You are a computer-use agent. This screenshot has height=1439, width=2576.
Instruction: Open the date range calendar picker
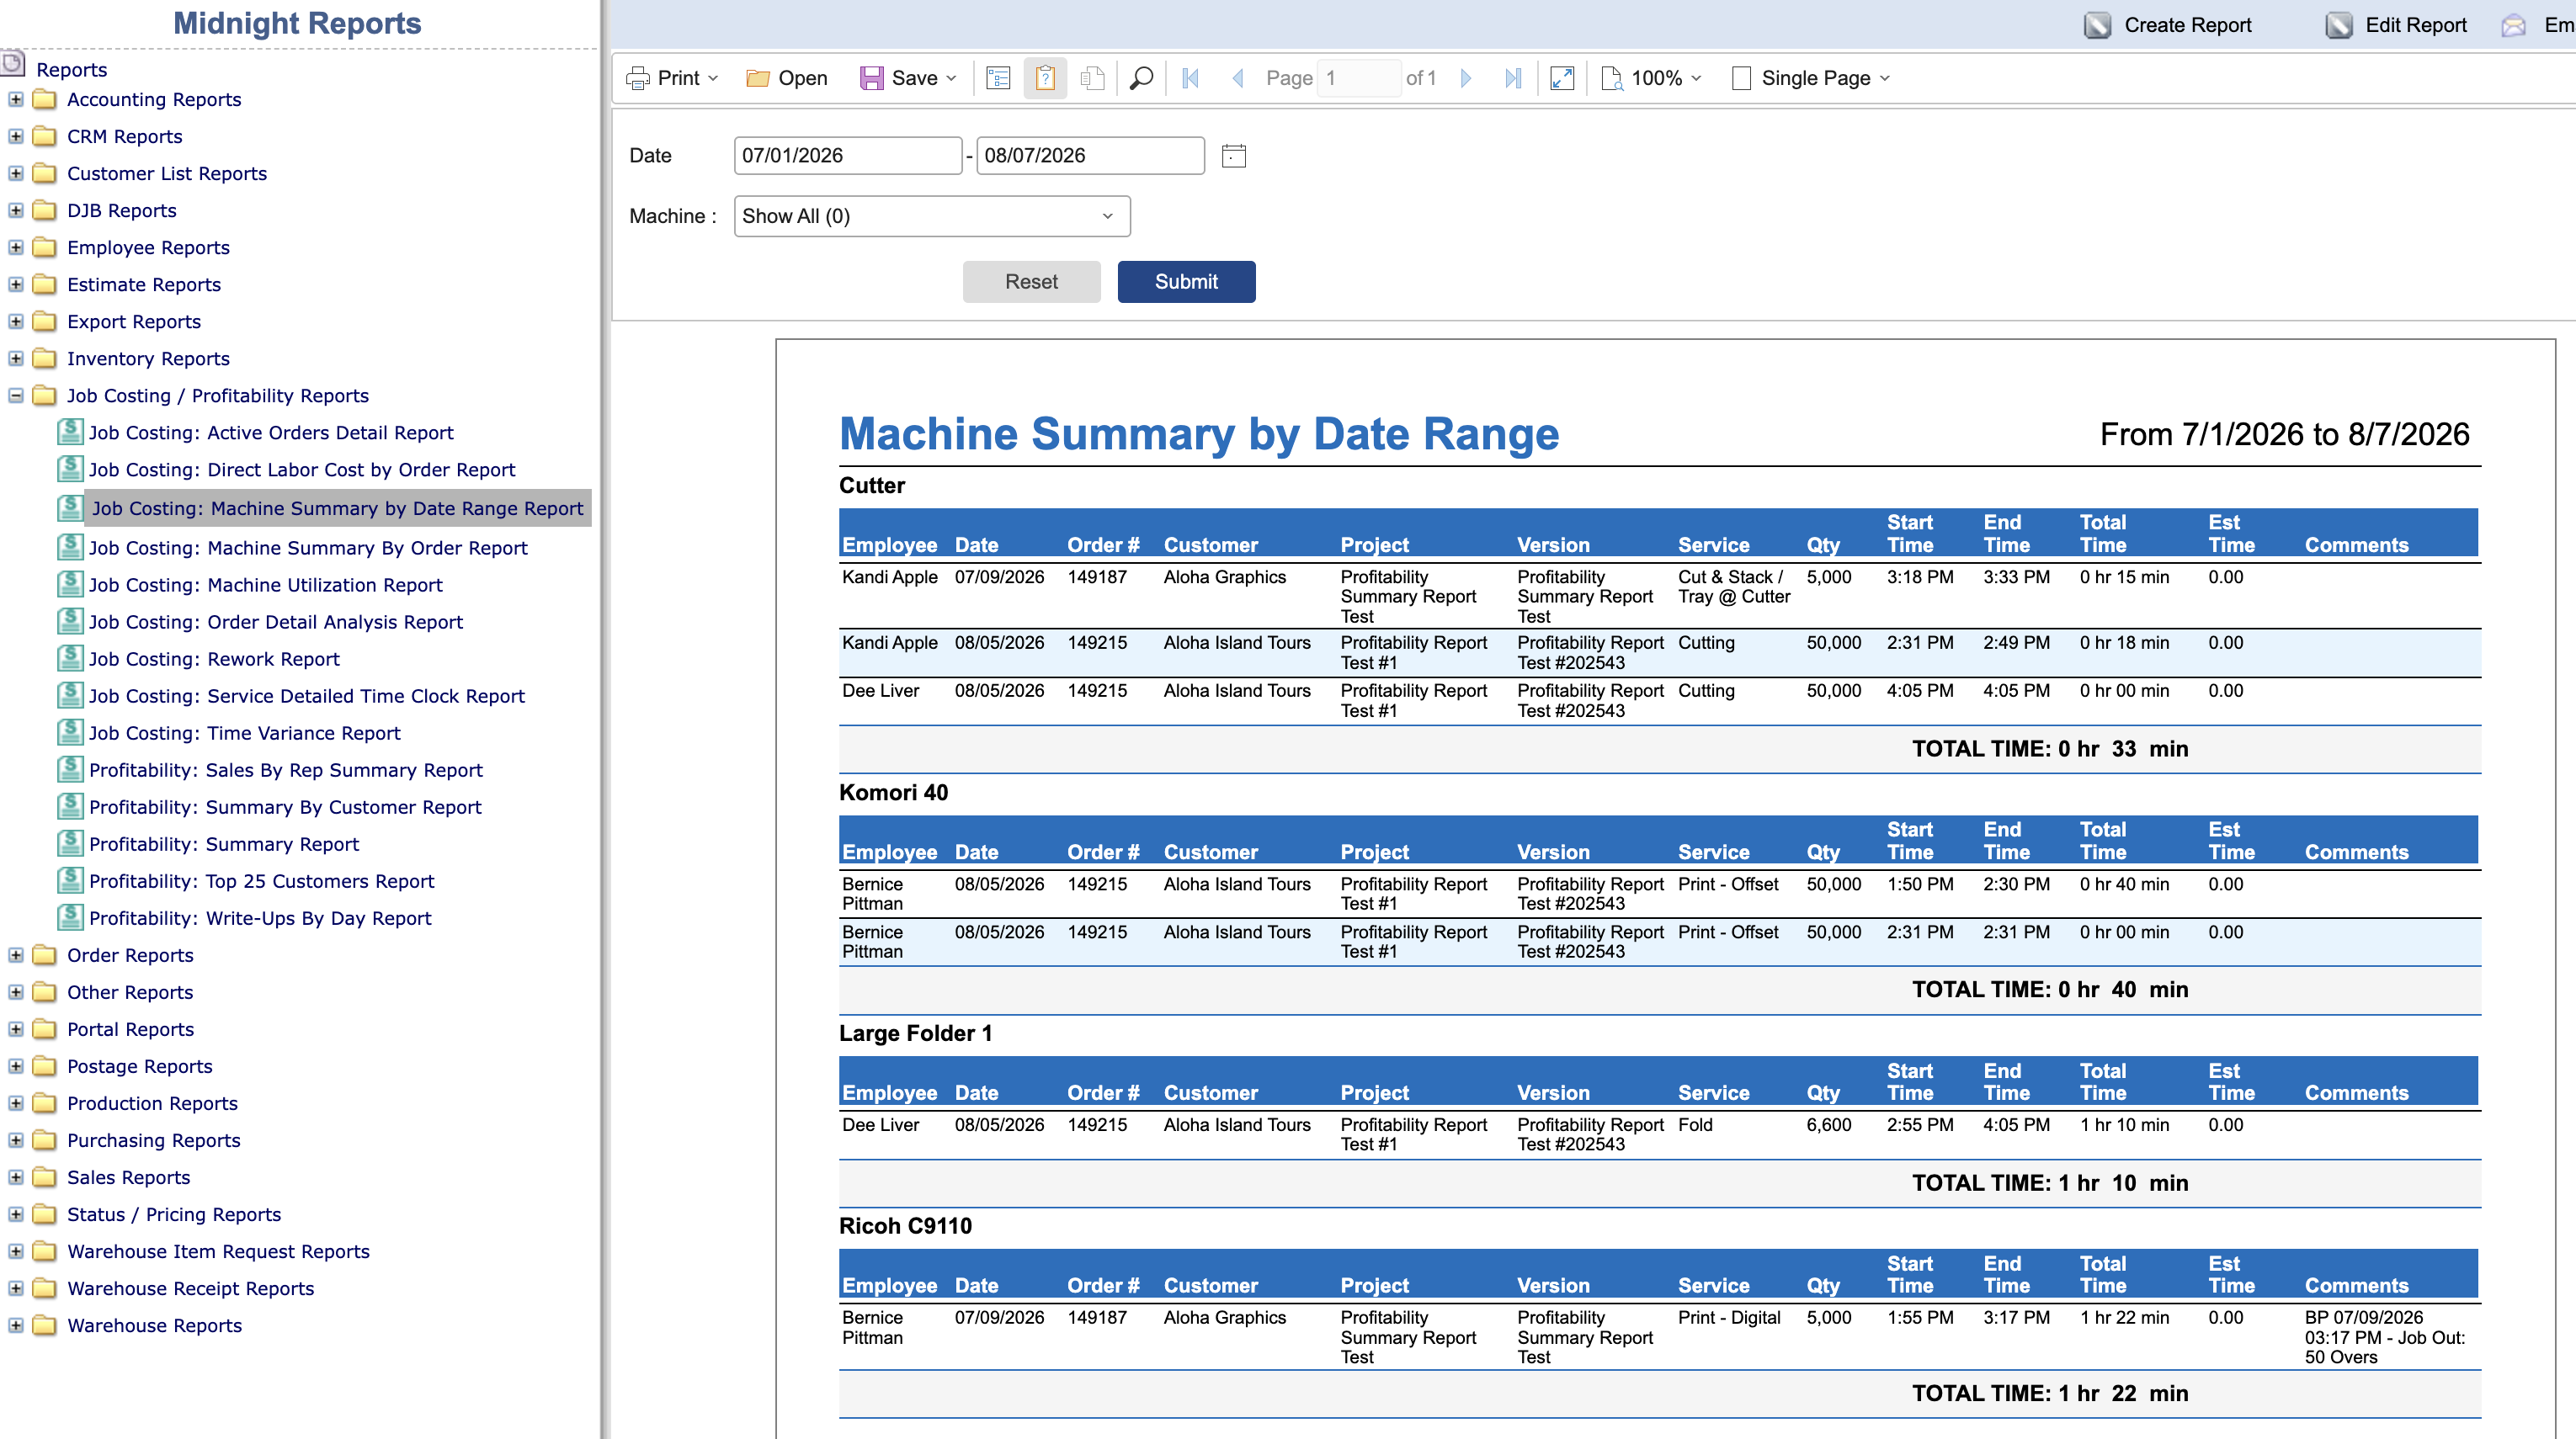pos(1234,156)
